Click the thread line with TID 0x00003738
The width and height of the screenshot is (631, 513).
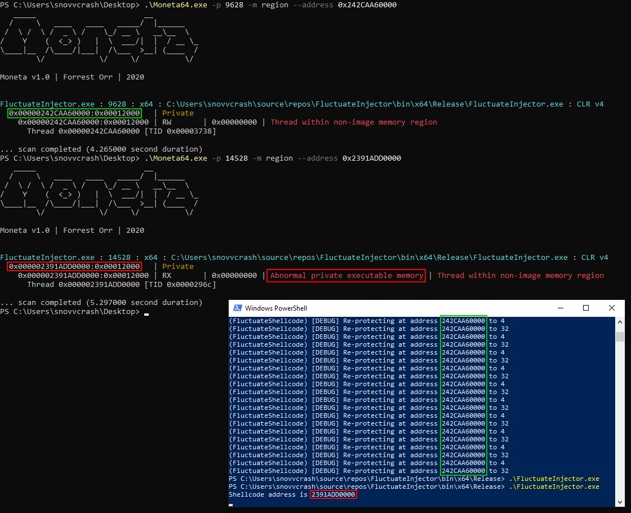coord(121,131)
